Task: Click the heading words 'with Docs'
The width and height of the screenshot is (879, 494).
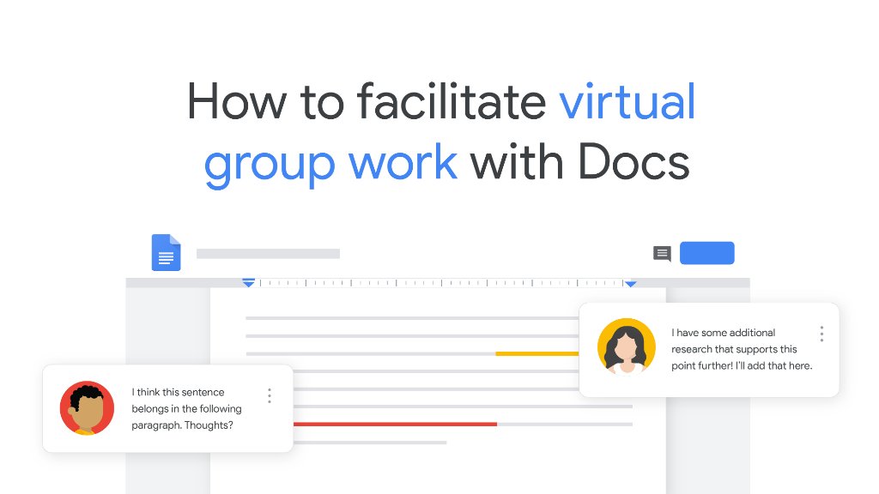Action: coord(579,162)
